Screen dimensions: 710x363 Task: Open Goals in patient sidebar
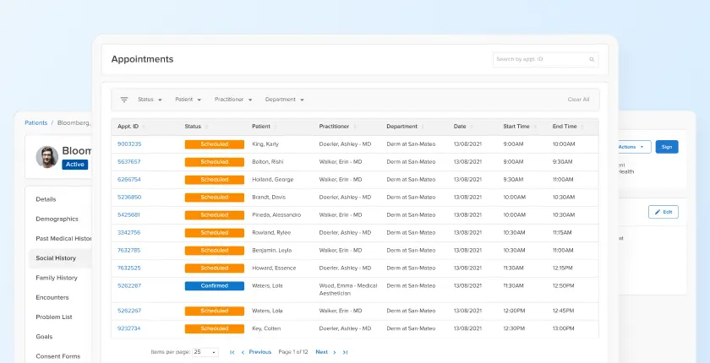point(44,337)
